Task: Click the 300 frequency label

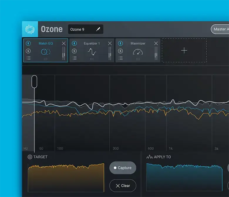Action: tap(115, 148)
